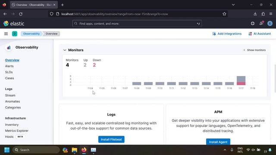Open the hamburger navigation menu
The width and height of the screenshot is (276, 155).
[6, 34]
